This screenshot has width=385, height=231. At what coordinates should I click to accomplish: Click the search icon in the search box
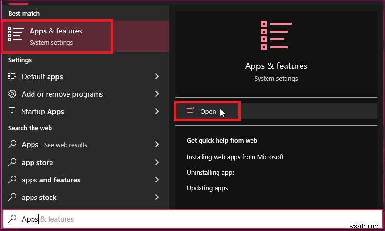point(12,219)
